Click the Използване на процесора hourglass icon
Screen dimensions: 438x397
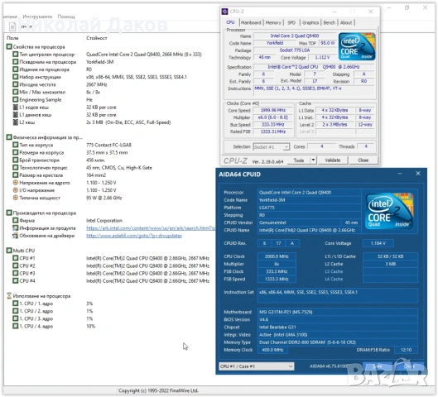9,296
